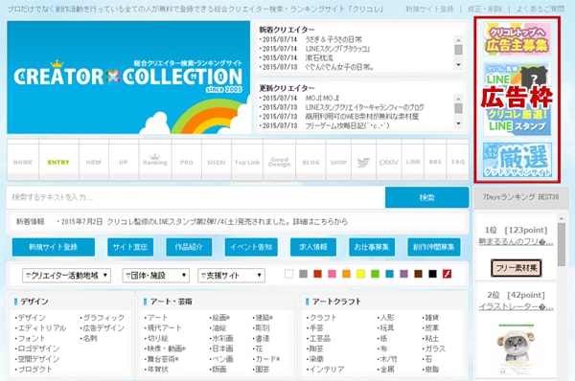Screen dimensions: 575x381
Task: Click the 求人情報 button
Action: click(x=312, y=247)
